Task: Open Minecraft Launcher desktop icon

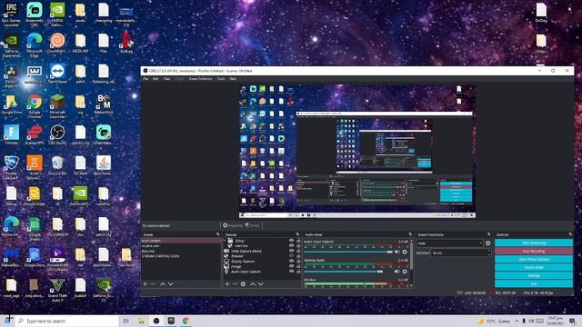Action: (x=57, y=106)
